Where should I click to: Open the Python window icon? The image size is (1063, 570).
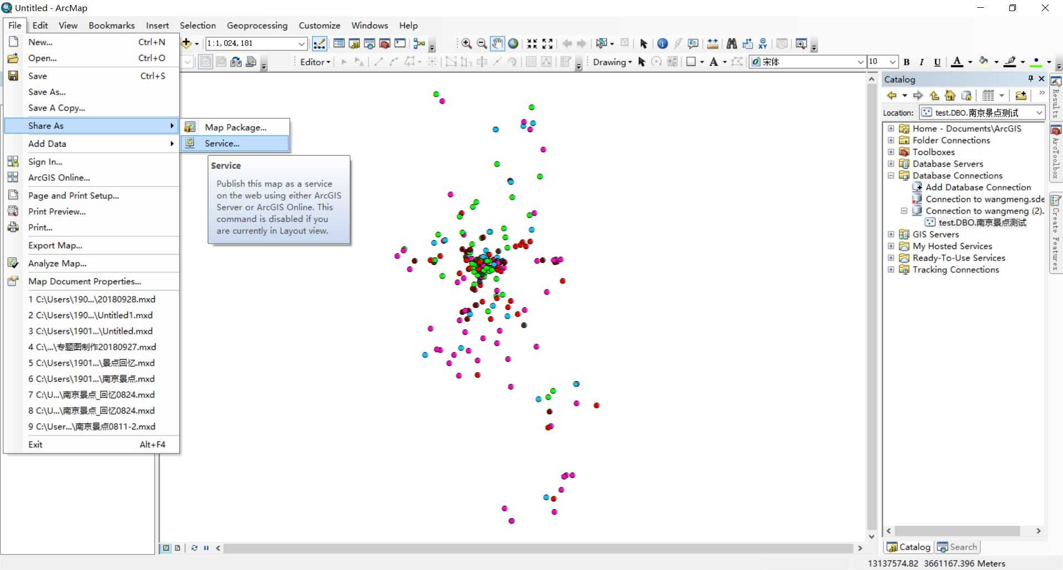[400, 44]
